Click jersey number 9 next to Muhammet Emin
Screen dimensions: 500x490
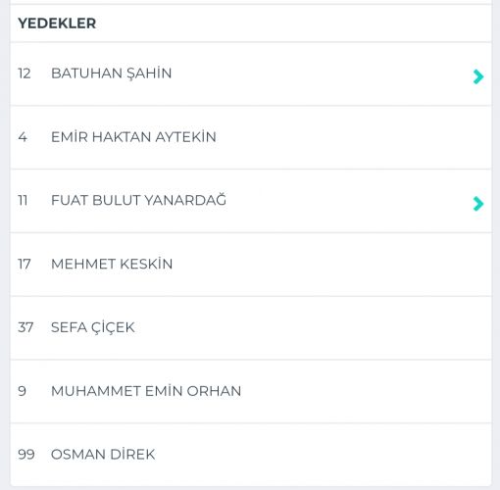click(x=22, y=391)
